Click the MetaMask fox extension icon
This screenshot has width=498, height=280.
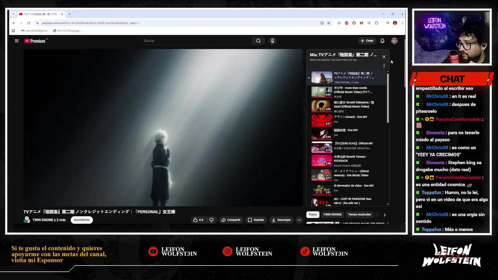tap(361, 23)
